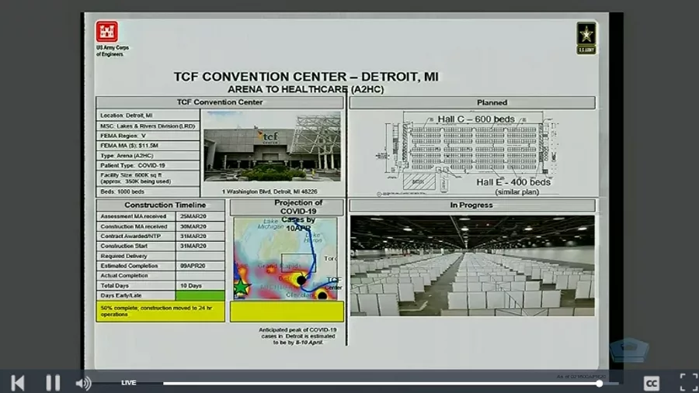Click the 'FEMA MA ($): $11.5M' row
The height and width of the screenshot is (393, 699).
pos(148,146)
